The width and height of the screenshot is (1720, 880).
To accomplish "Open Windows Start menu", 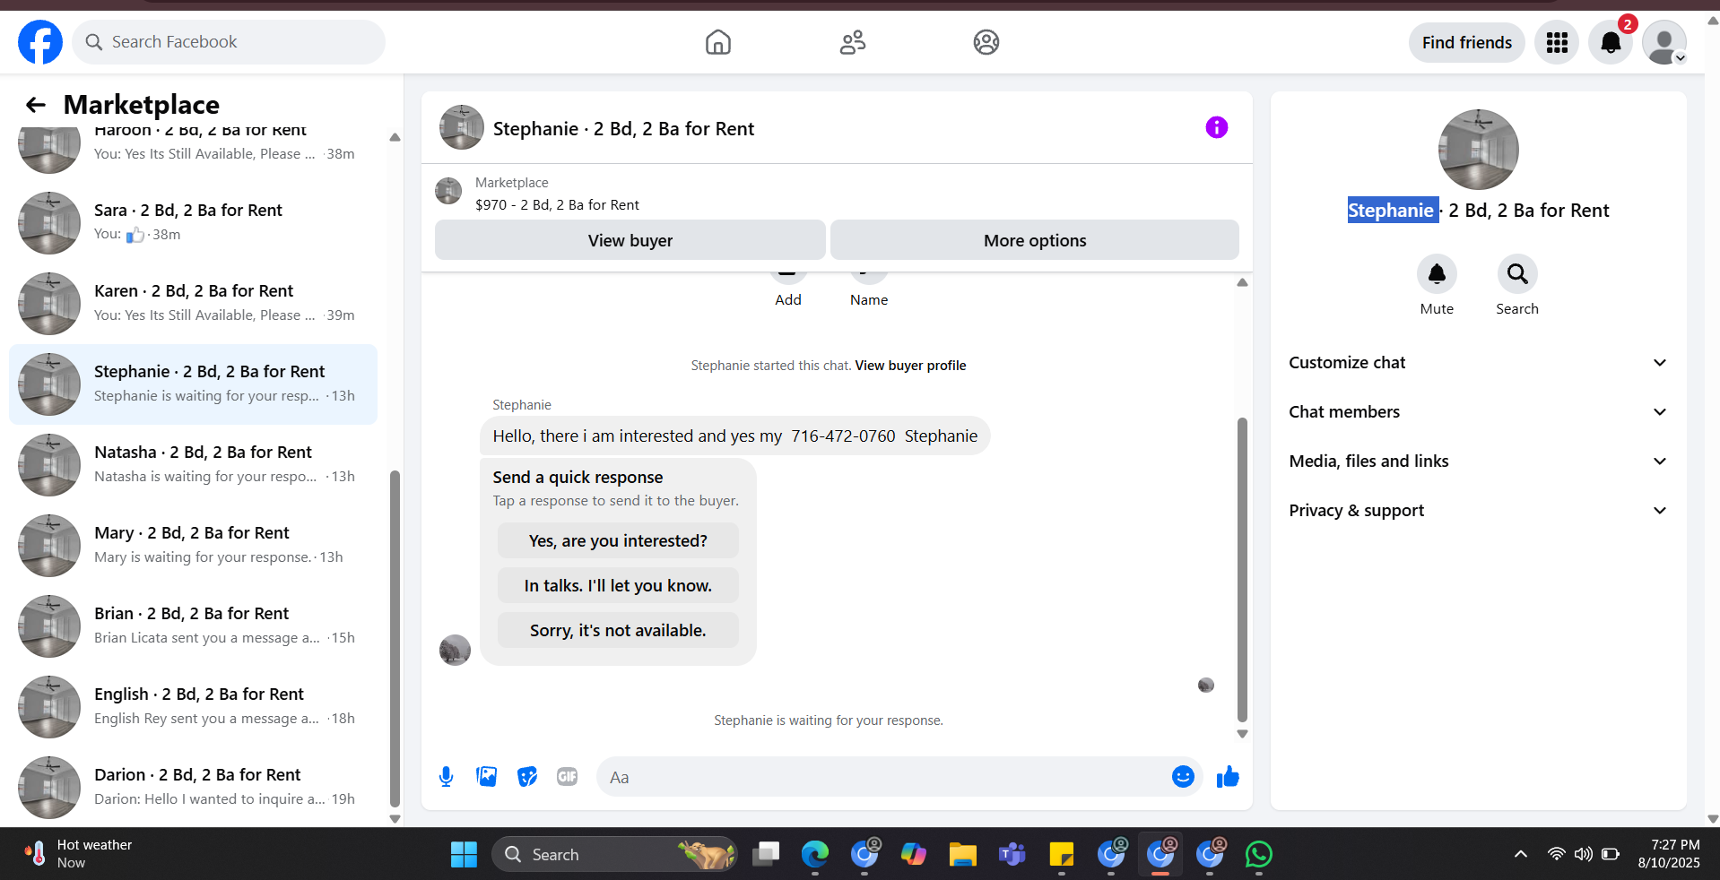I will 464,854.
